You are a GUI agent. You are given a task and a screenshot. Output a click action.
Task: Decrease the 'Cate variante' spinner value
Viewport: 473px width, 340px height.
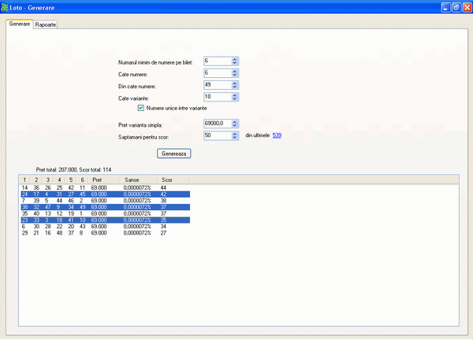point(235,100)
